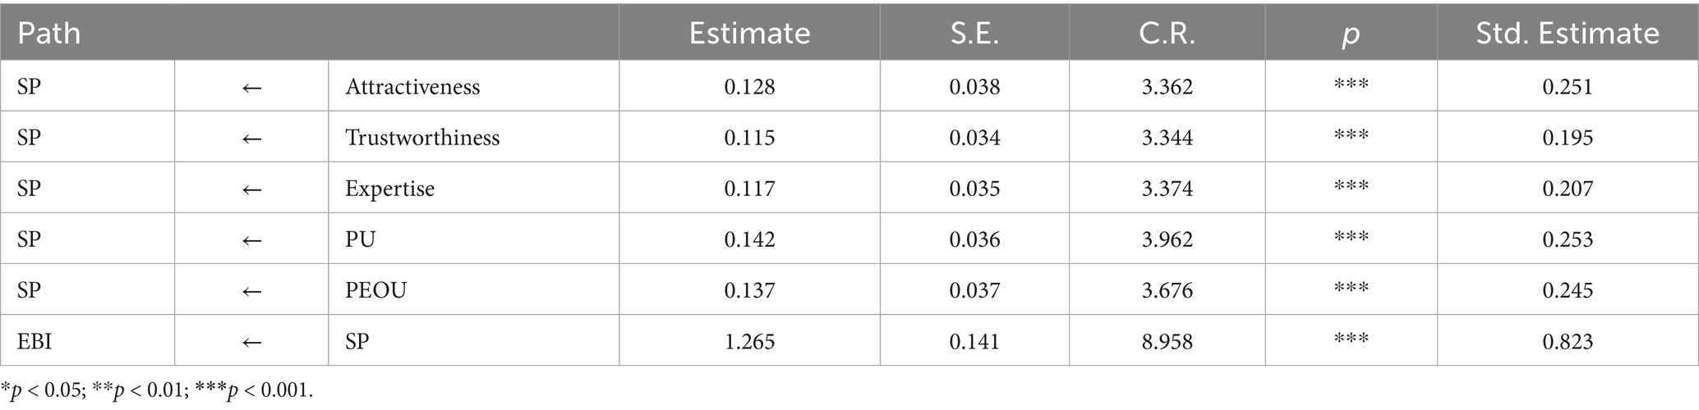Click the estimate value 1.265

[x=749, y=341]
